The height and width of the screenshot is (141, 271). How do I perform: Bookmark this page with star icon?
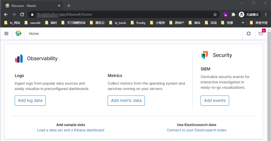(215, 14)
